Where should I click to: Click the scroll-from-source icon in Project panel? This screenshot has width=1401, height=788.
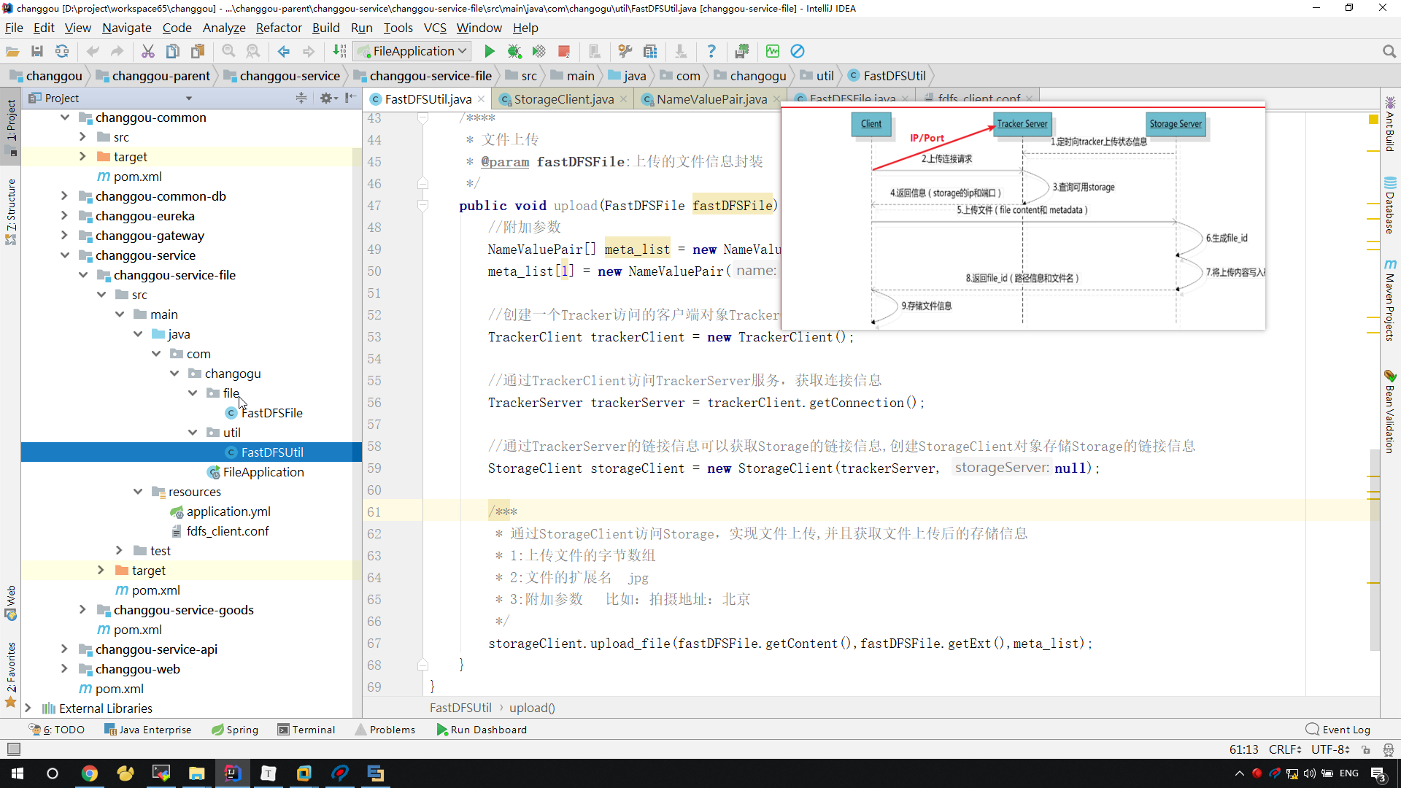pos(301,98)
